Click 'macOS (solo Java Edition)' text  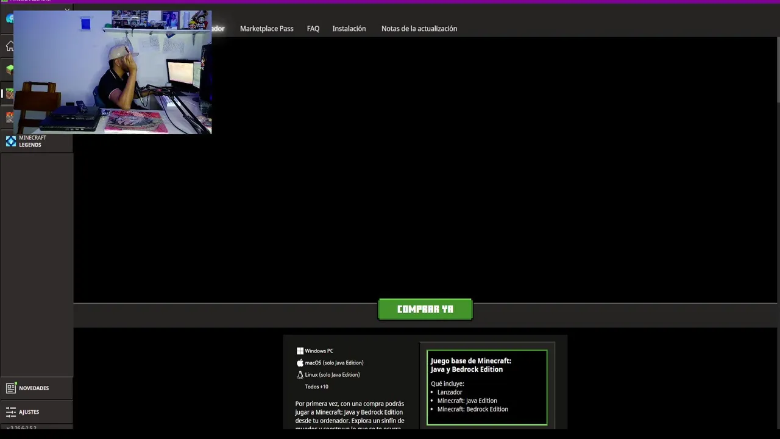click(334, 363)
